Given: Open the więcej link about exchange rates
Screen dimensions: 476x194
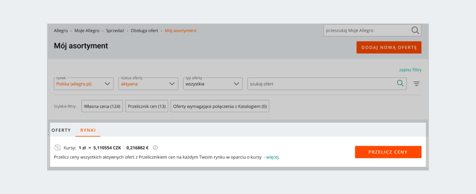Looking at the screenshot, I should coord(273,157).
